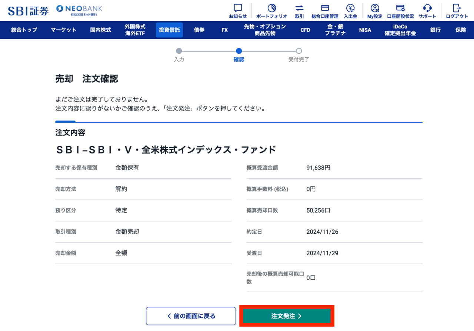Select the 投資信託 menu tab
This screenshot has height=331, width=474.
169,30
